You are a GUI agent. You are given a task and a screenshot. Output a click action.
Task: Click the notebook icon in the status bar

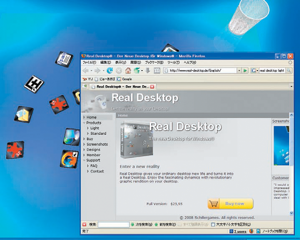coord(258,231)
